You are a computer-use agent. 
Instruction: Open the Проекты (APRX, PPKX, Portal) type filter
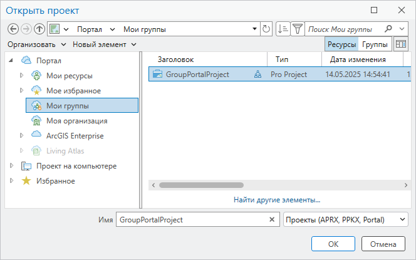(346, 219)
